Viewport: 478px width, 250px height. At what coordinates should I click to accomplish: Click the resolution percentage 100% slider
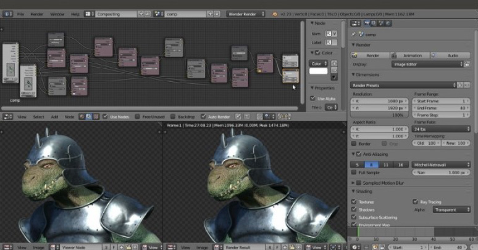[379, 115]
